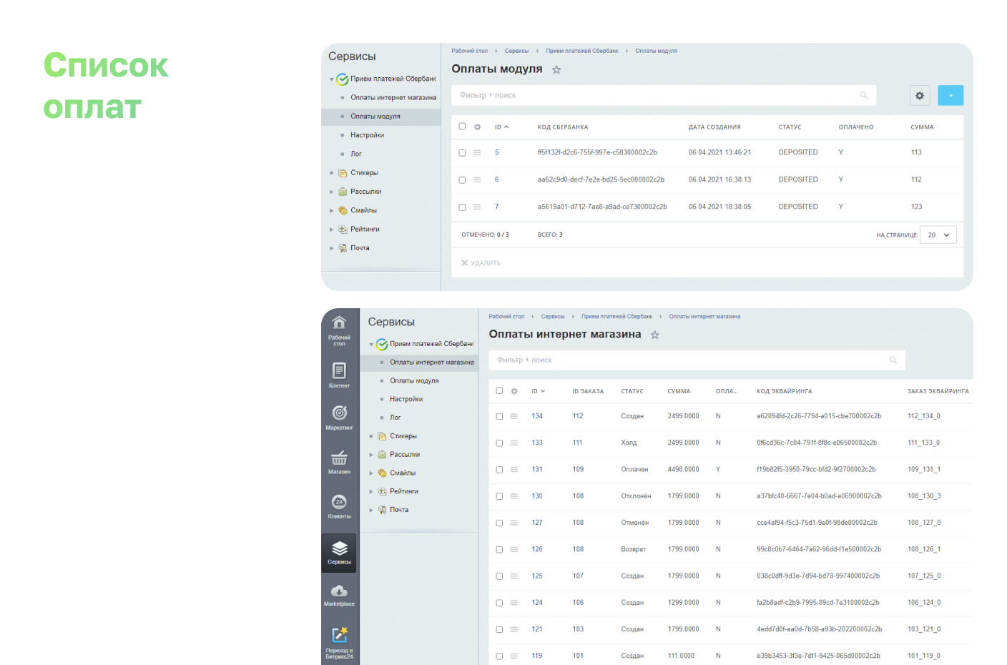Check the row with ID 5
This screenshot has width=1007, height=665.
[462, 153]
